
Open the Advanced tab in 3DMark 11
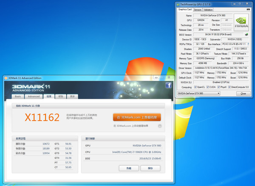pos(34,97)
